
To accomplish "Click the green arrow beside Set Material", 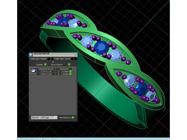I will pyautogui.click(x=73, y=117).
